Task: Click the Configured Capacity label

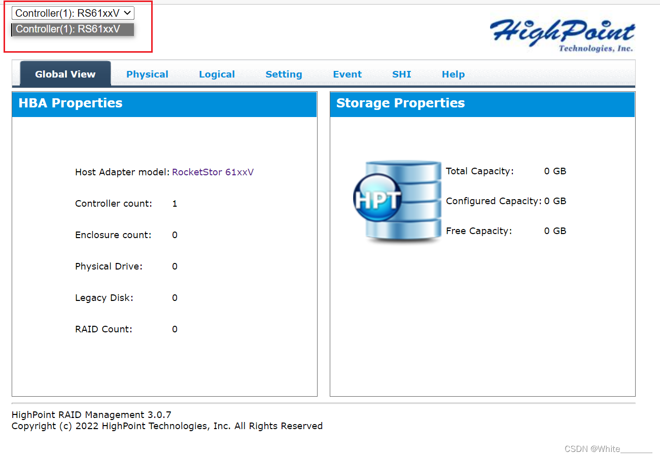Action: point(494,201)
